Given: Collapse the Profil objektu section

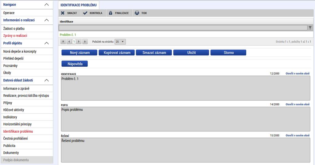Looking at the screenshot, I should coord(46,43).
